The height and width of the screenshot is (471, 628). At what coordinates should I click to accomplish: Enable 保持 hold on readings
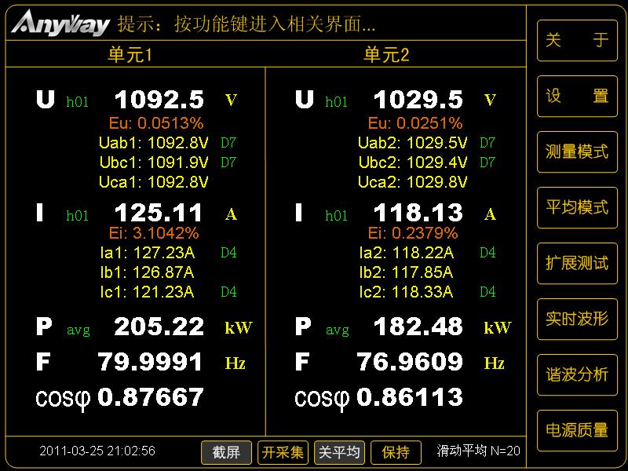[396, 452]
